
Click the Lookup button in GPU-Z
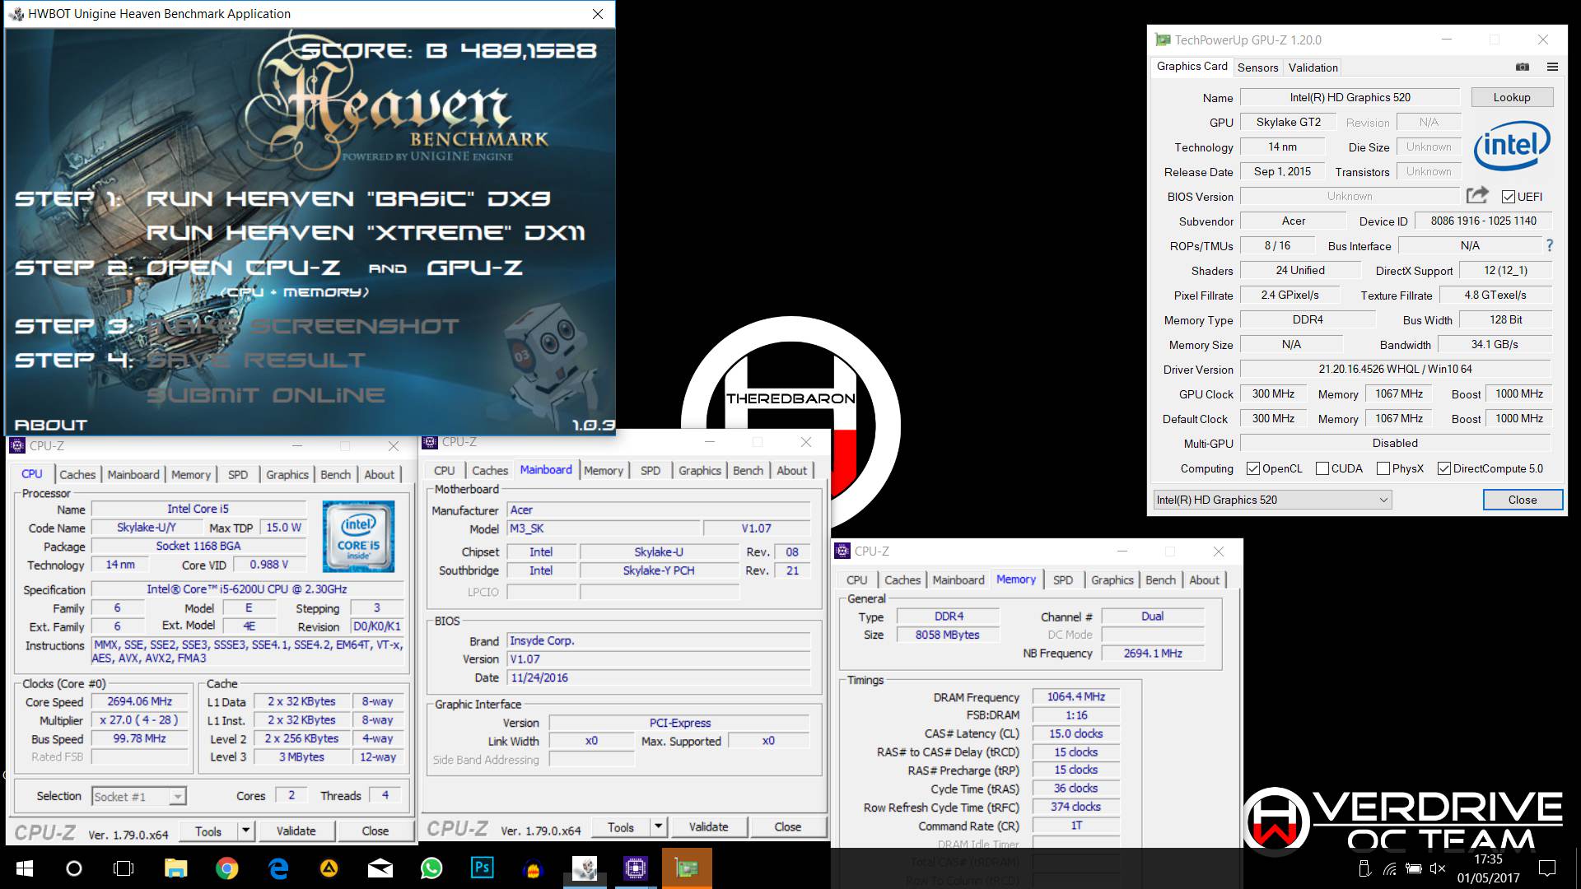point(1512,97)
